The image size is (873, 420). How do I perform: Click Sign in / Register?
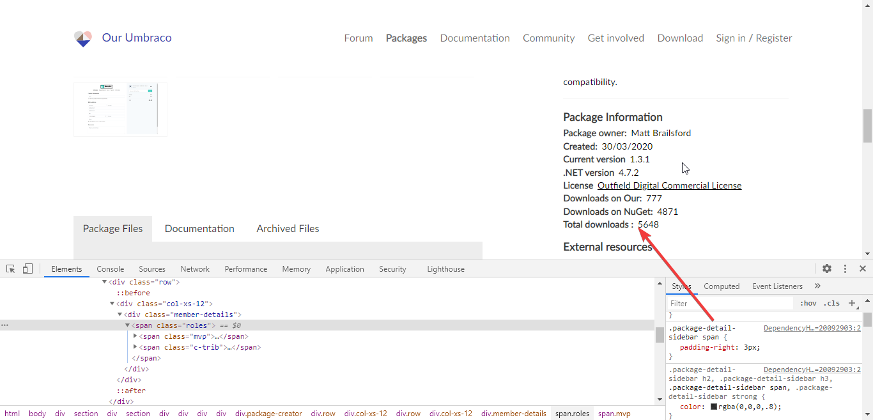click(753, 38)
